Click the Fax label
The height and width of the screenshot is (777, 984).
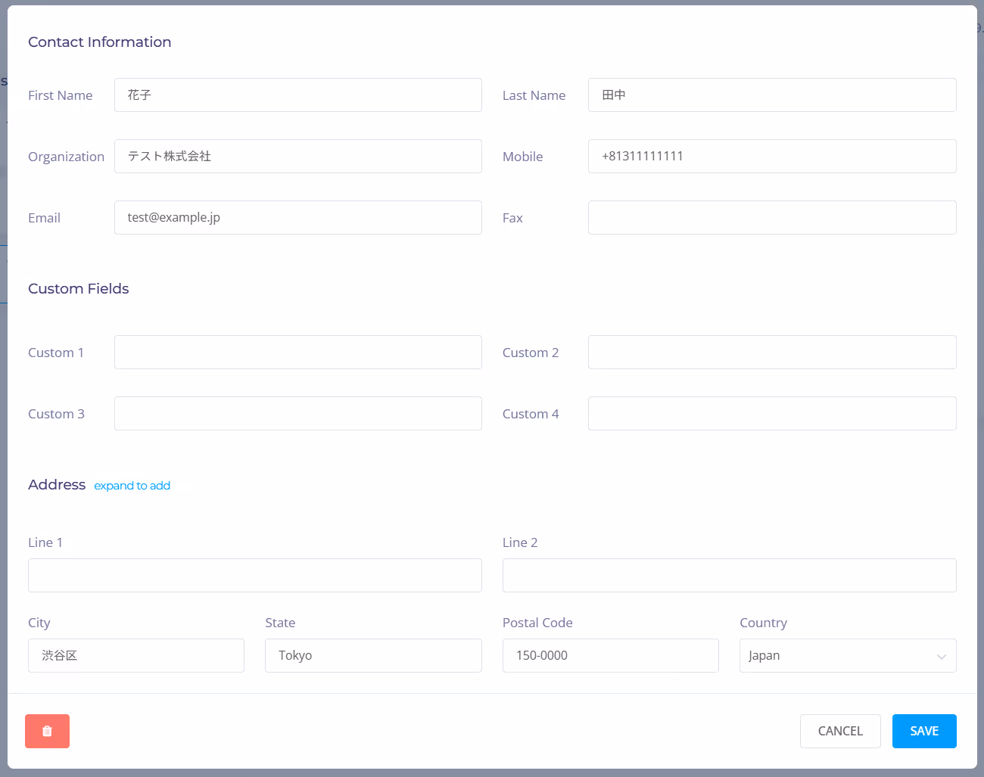click(513, 218)
